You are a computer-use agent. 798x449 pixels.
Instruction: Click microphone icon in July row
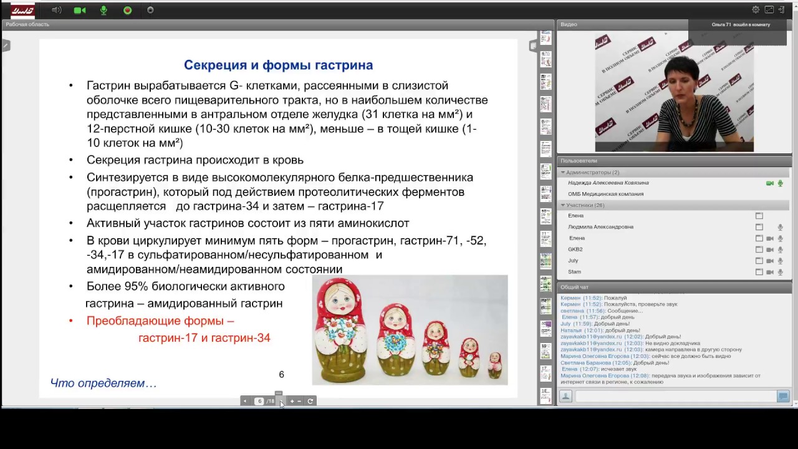[780, 261]
